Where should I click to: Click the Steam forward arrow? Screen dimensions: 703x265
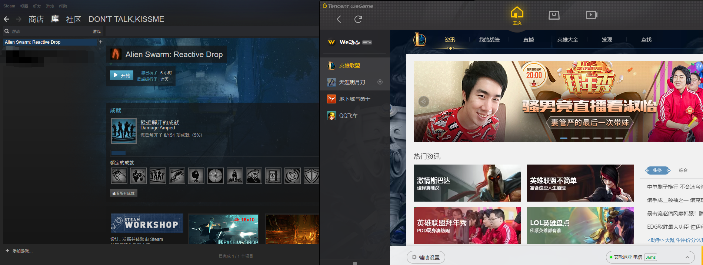[19, 19]
